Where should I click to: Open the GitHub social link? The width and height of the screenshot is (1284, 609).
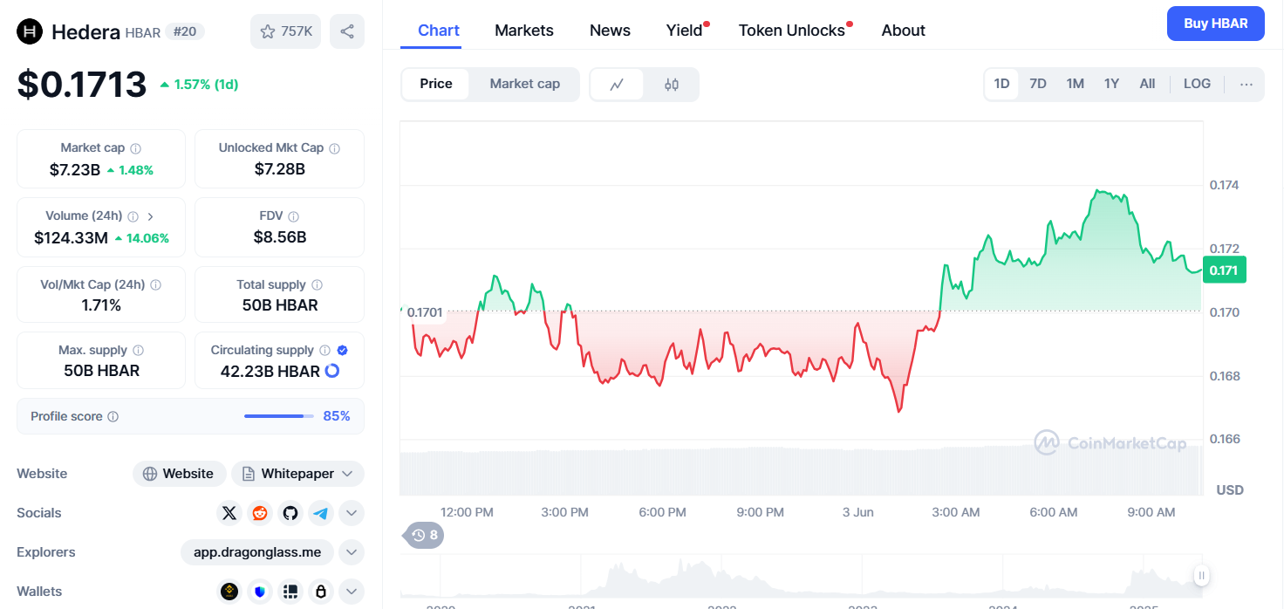click(290, 513)
